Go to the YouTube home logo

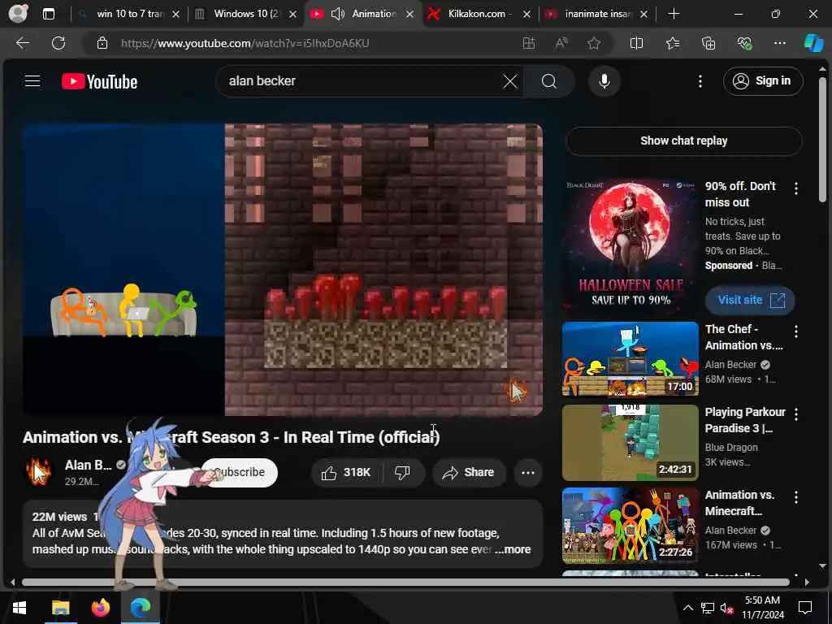99,81
